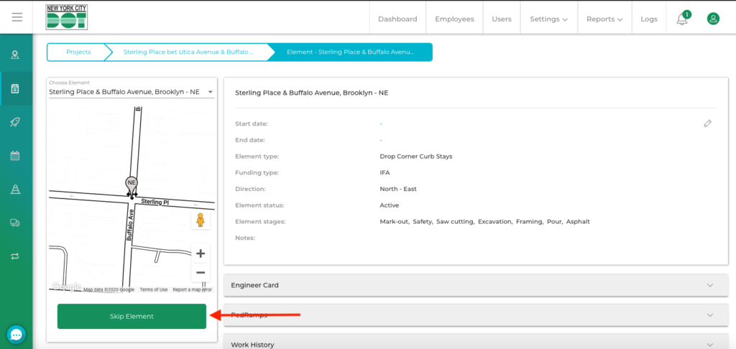The width and height of the screenshot is (736, 349).
Task: Open the calendar sidebar icon
Action: pos(15,156)
